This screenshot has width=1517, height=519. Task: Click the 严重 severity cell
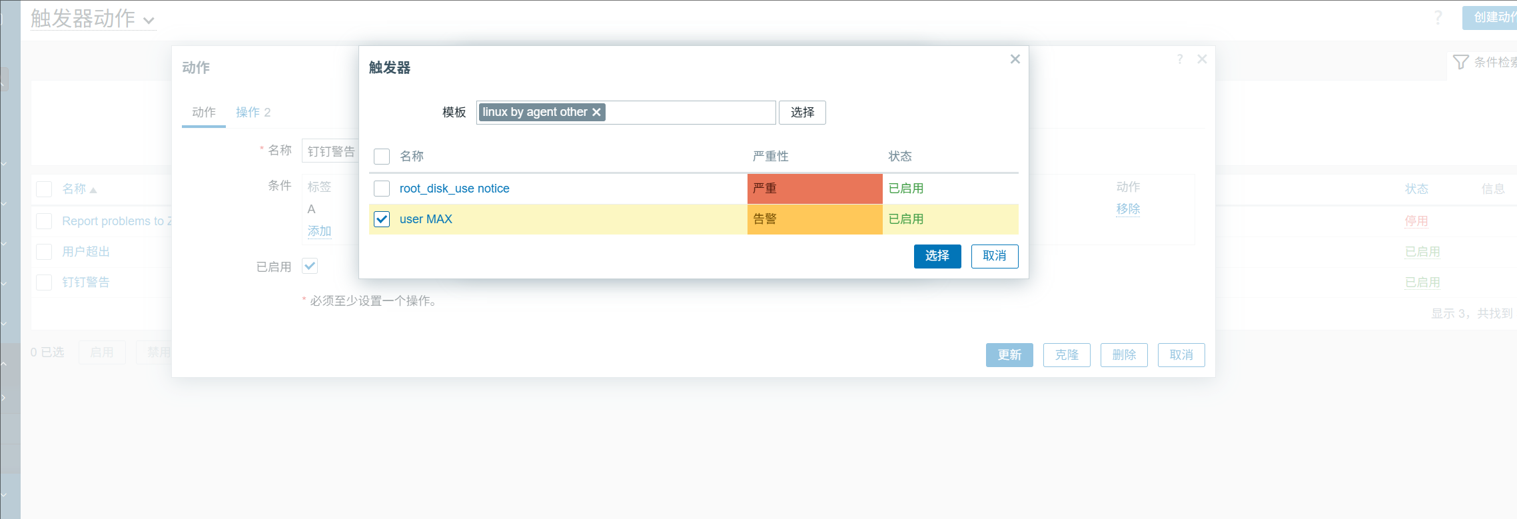815,189
